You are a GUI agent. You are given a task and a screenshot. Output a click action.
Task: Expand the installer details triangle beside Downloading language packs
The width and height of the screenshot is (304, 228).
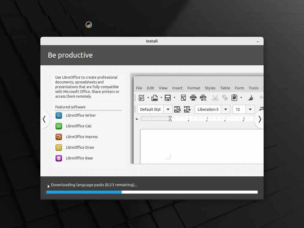pyautogui.click(x=48, y=186)
